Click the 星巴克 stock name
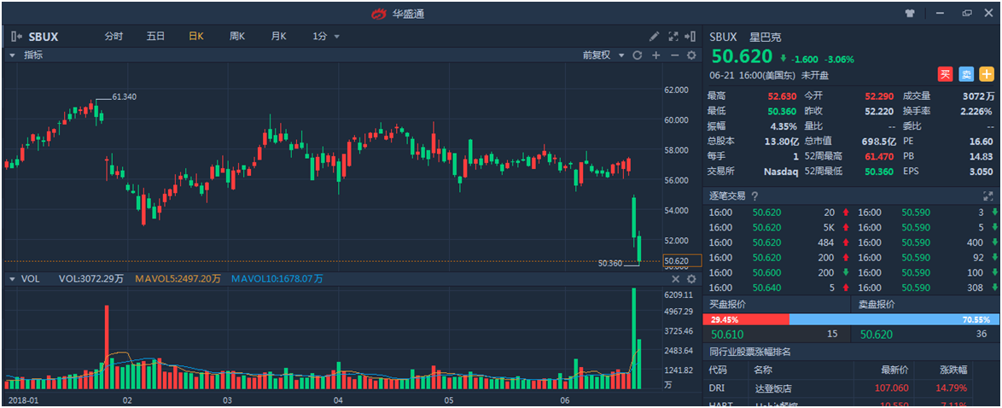 pyautogui.click(x=765, y=37)
